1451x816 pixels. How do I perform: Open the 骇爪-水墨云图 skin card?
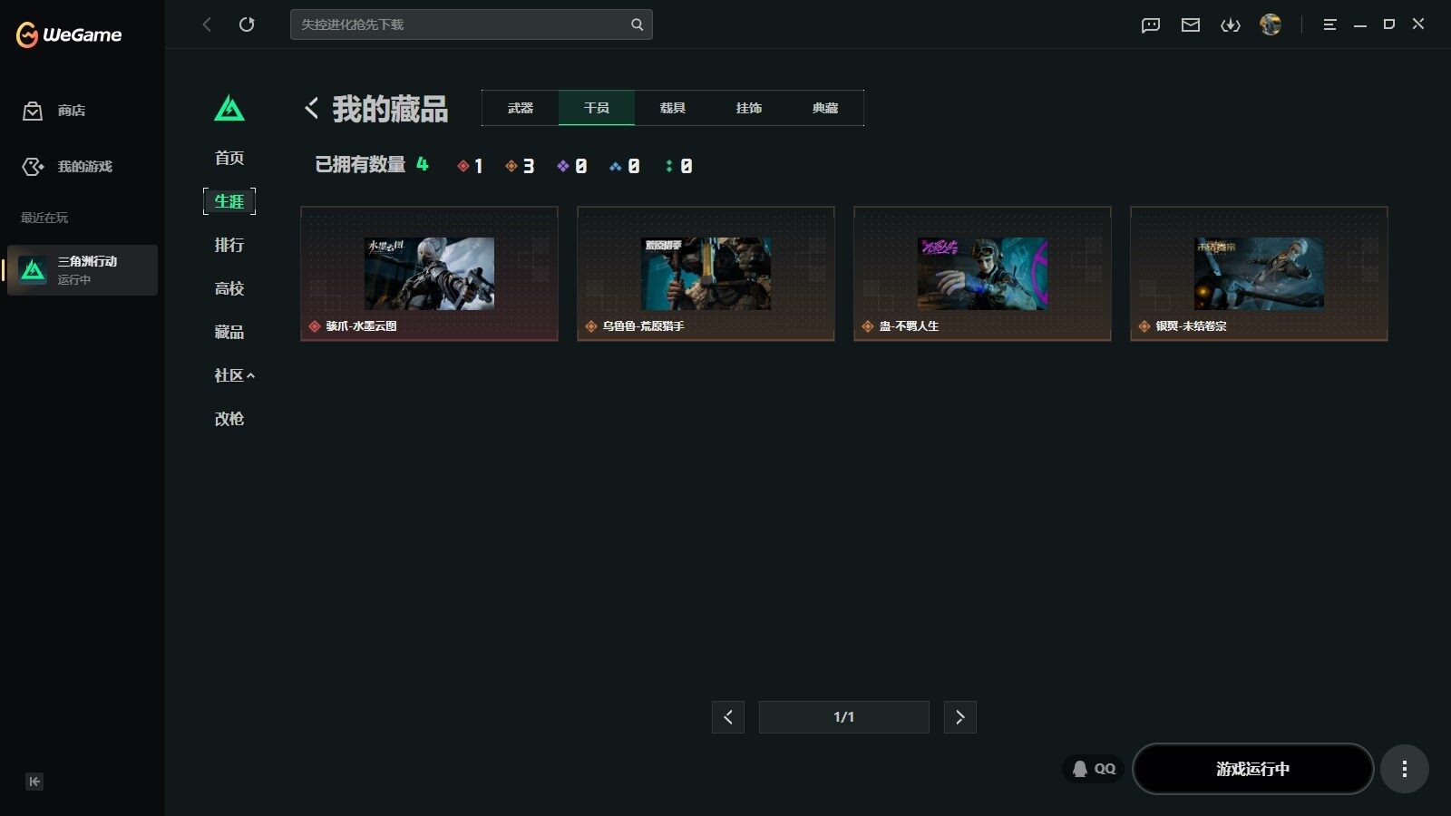[x=429, y=274]
